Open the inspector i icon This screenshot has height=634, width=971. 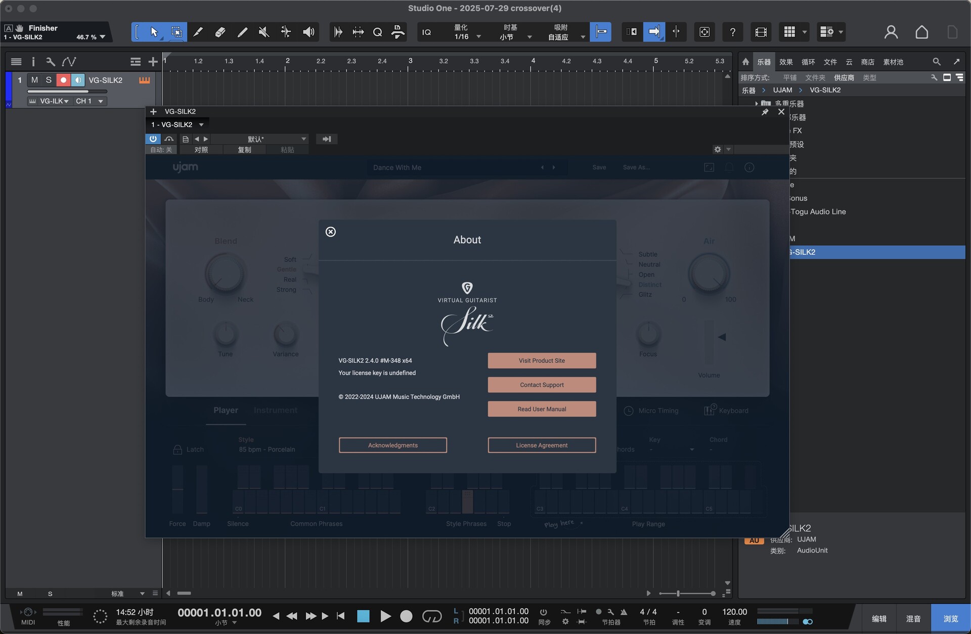point(33,62)
